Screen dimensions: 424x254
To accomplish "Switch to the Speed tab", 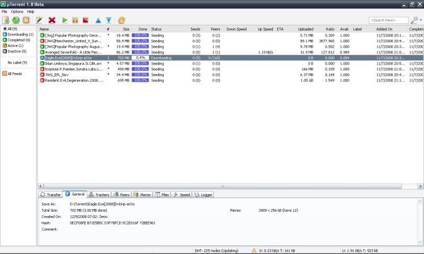I will click(181, 195).
